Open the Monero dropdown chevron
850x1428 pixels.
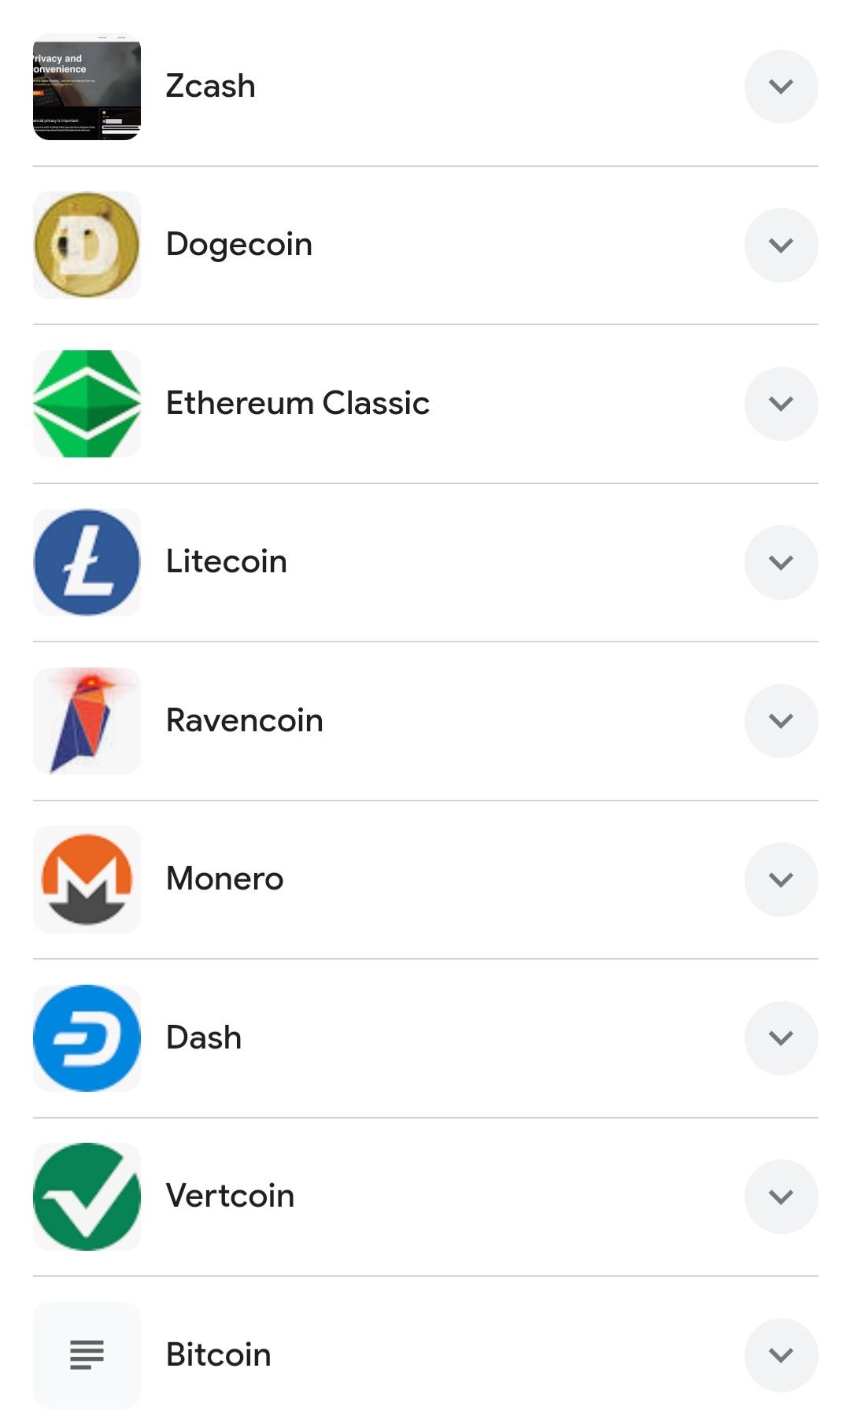(781, 879)
